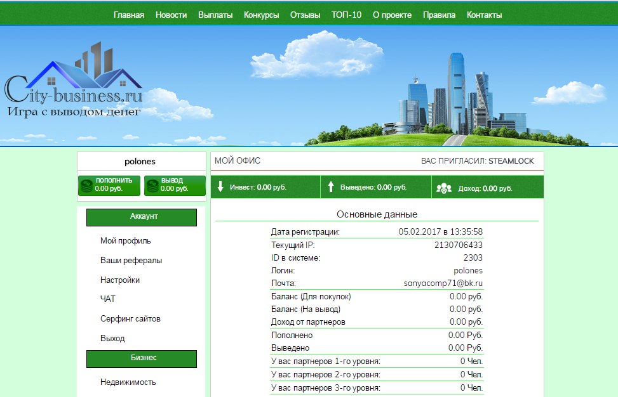The width and height of the screenshot is (618, 397).
Task: Click партнеров 2-го уровня row label
Action: coord(326,375)
